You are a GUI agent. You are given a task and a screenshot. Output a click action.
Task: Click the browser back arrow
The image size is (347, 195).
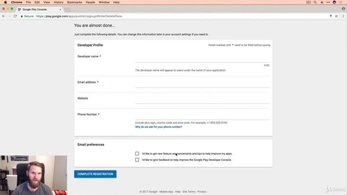click(x=4, y=16)
